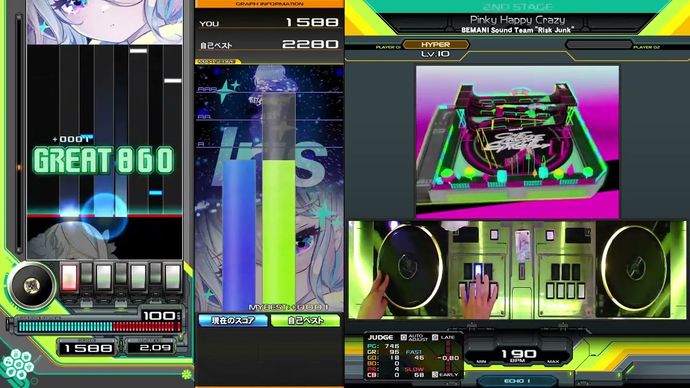Click the MYBEST:+0001 text
The width and height of the screenshot is (690, 388).
click(288, 307)
